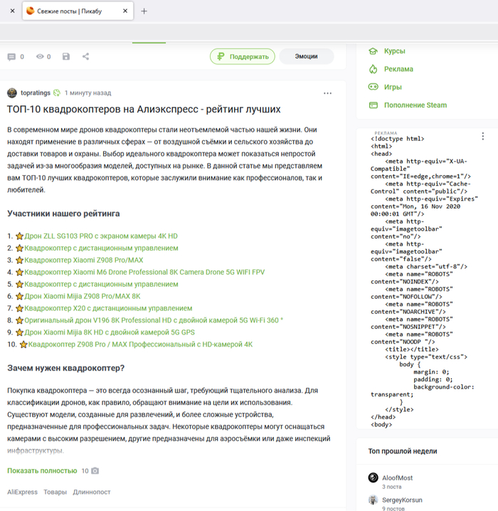Open second-ranked Квадрокоптер с дистанционным управлением link

(x=101, y=248)
